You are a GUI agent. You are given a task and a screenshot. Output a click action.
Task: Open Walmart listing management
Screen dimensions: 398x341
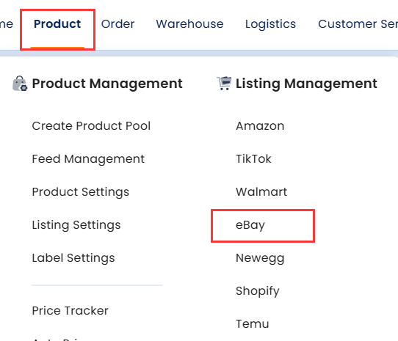click(261, 192)
